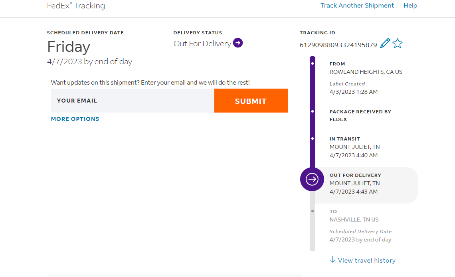The width and height of the screenshot is (455, 277).
Task: Click the purple arrow beside Out For Delivery status
Action: point(238,43)
